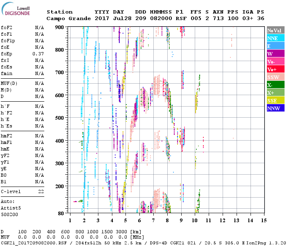The image size is (287, 246).
Task: Select the Artist5 auto-scaling label
Action: (x=11, y=208)
